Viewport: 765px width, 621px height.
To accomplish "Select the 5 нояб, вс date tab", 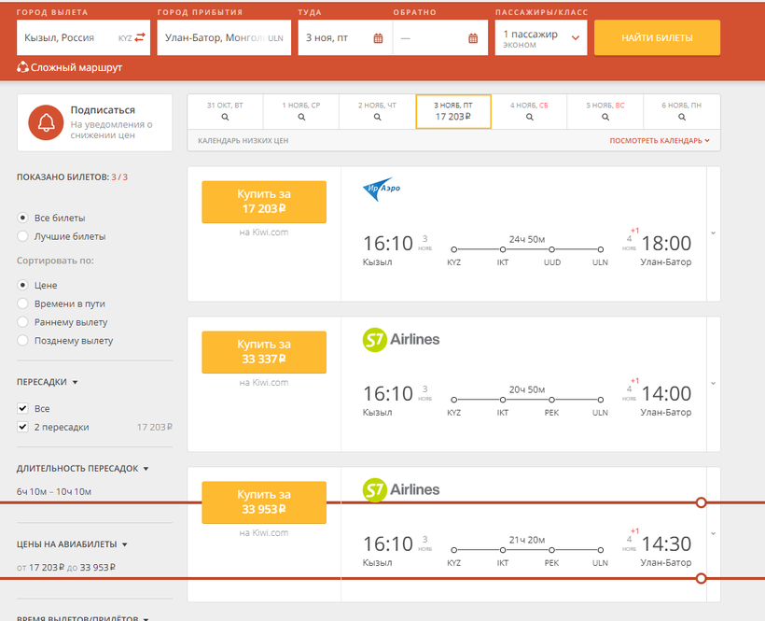I will (x=605, y=111).
